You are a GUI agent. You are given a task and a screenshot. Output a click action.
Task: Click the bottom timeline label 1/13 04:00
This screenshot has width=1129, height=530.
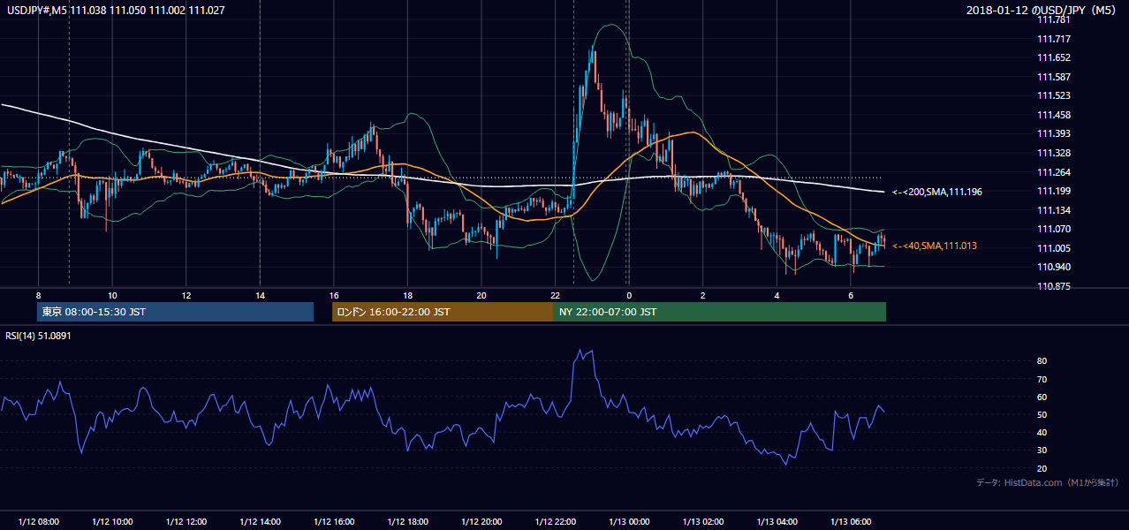point(777,521)
